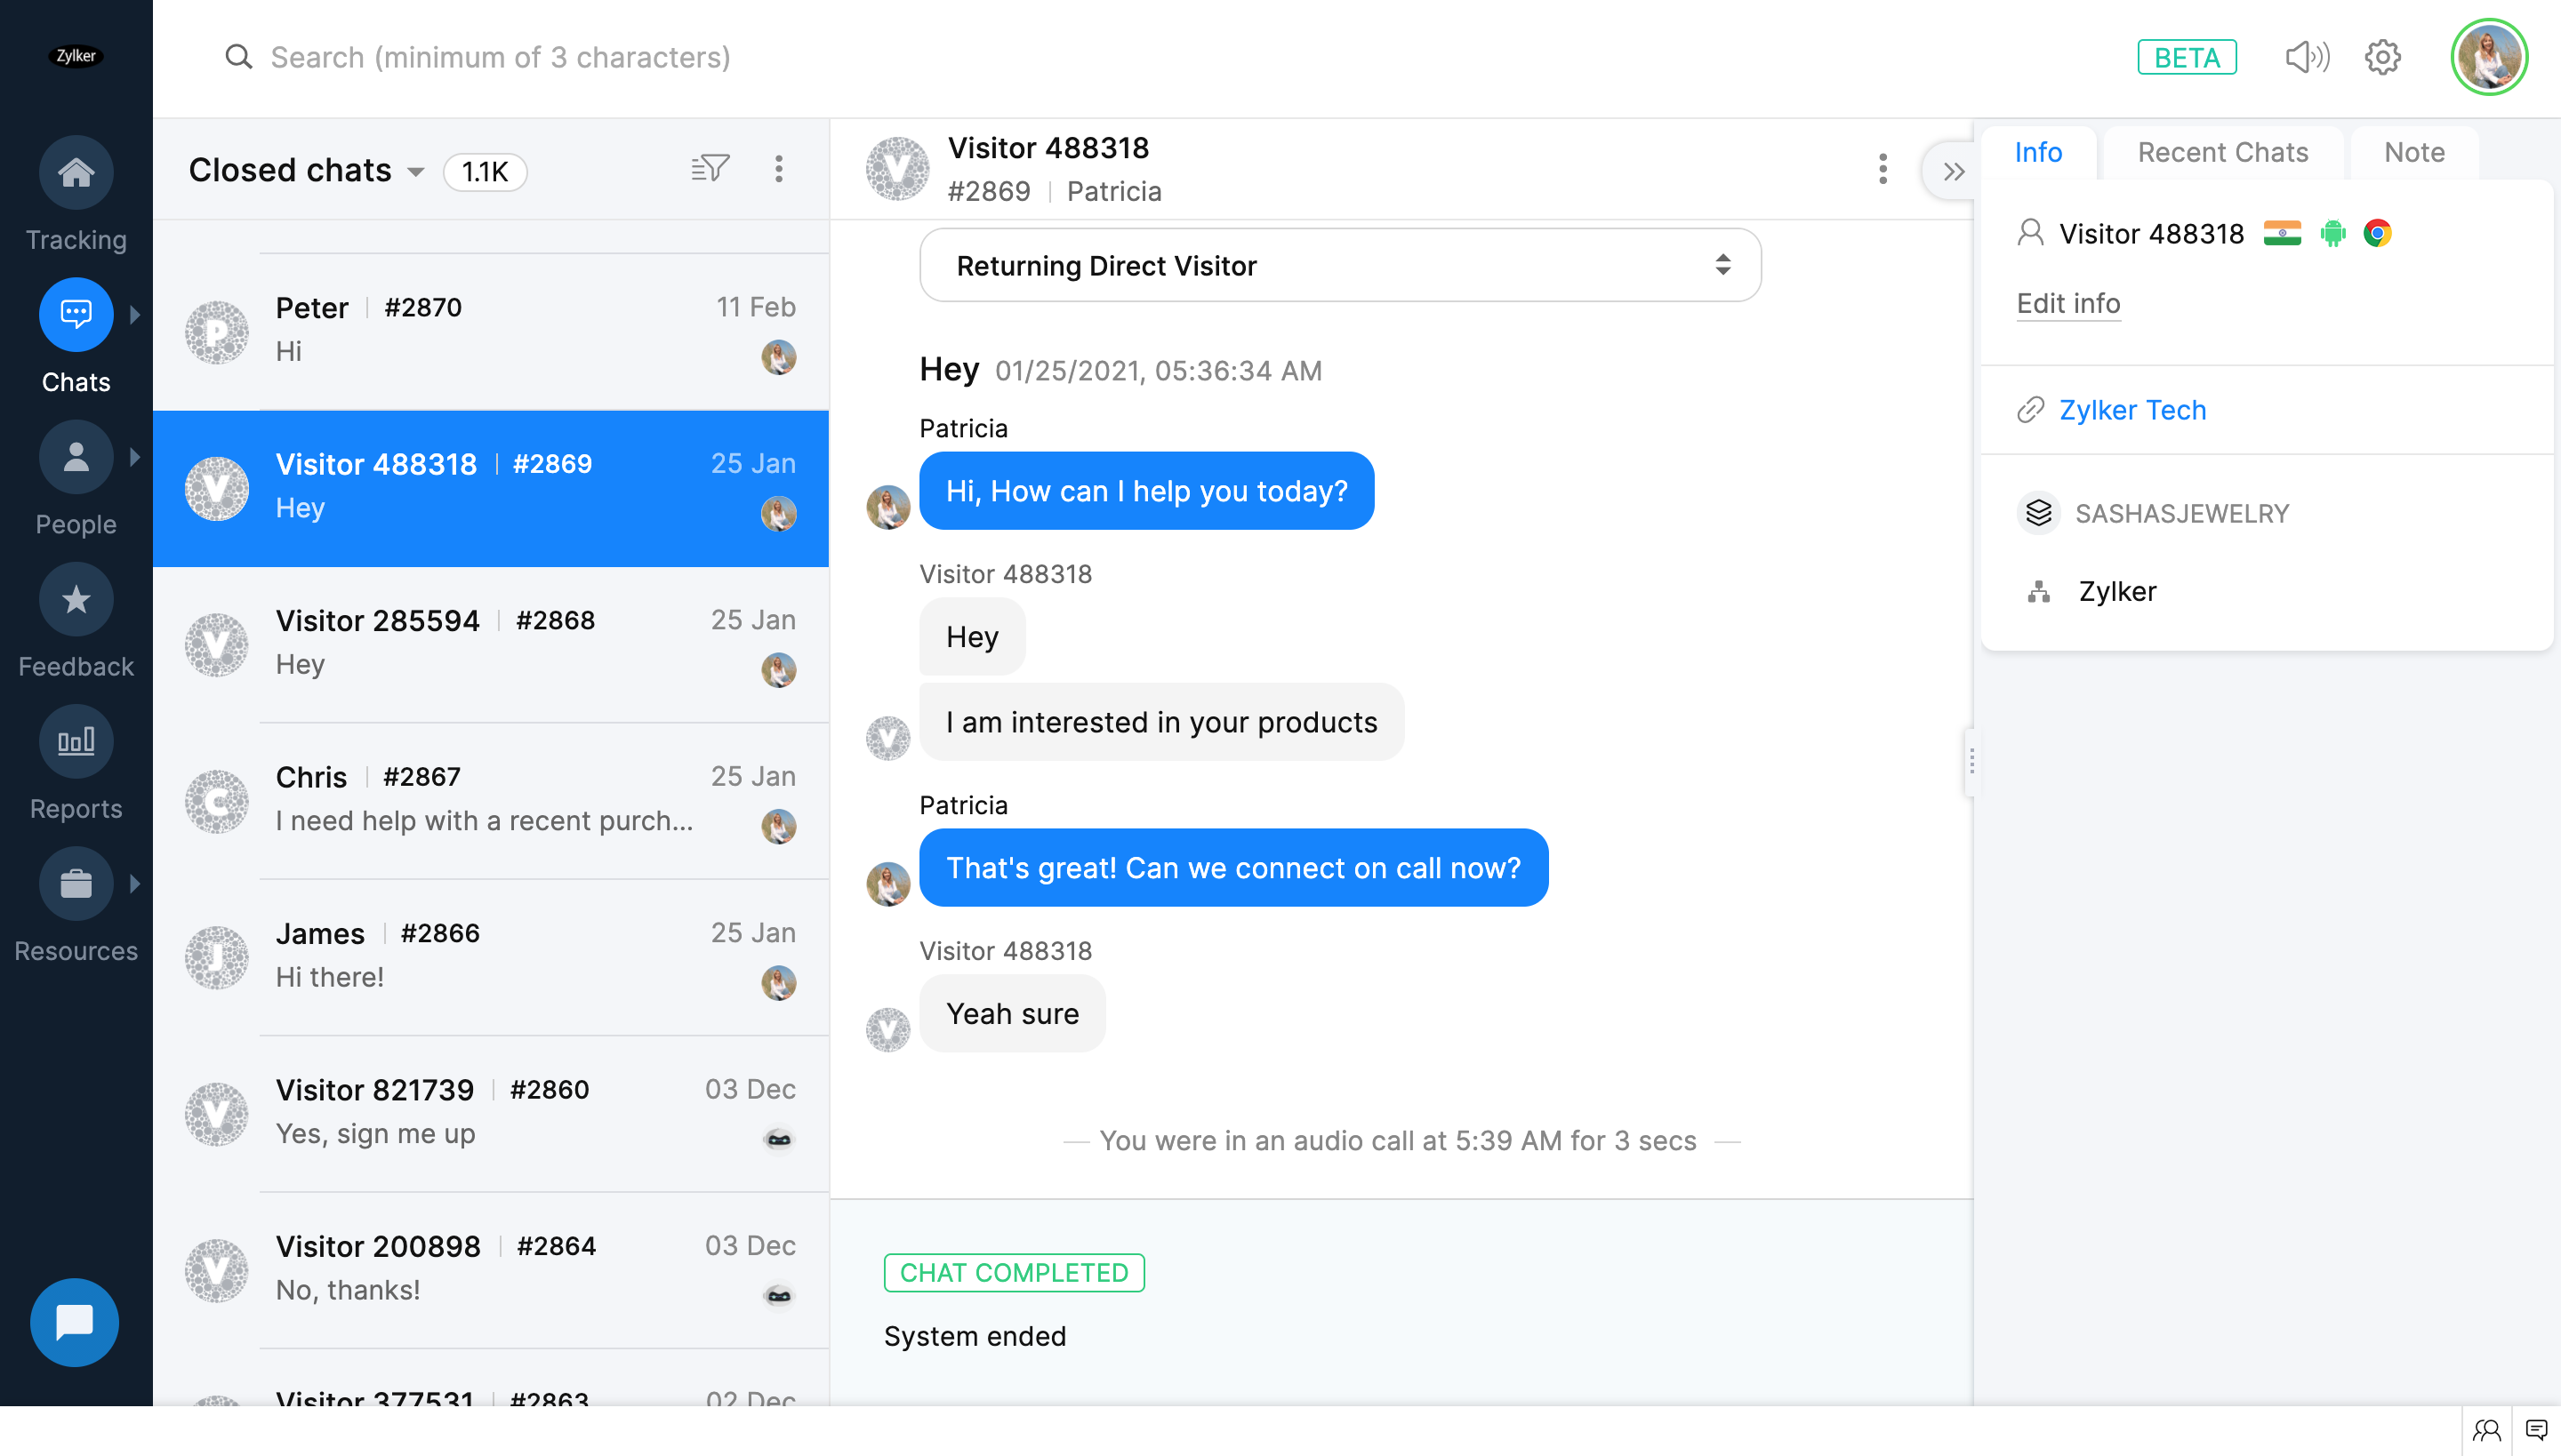
Task: Open the chat filter icon
Action: coord(710,169)
